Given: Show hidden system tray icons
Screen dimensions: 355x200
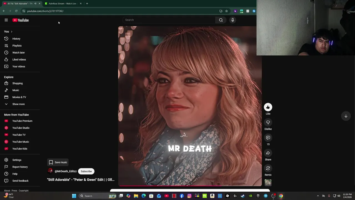Looking at the screenshot, I should tap(318, 196).
